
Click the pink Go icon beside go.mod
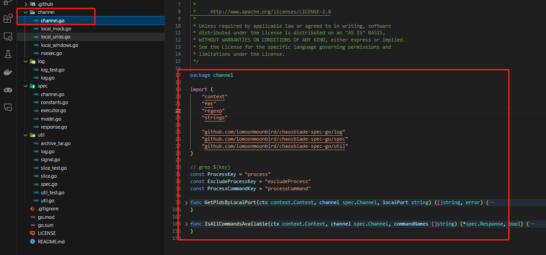point(32,217)
